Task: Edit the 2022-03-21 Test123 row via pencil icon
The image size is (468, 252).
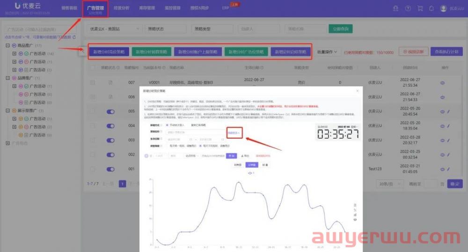Action: click(448, 169)
